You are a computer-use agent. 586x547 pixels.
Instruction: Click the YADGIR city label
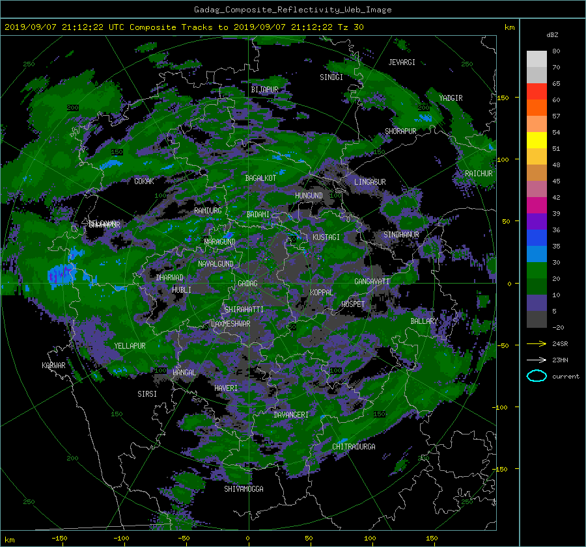click(x=451, y=98)
